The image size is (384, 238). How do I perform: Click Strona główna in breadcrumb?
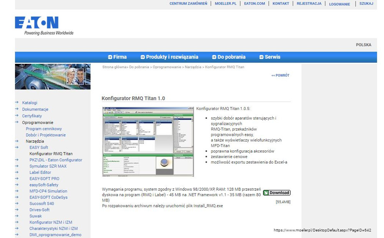tap(114, 67)
